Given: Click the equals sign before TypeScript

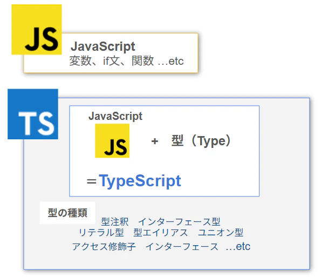Looking at the screenshot, I should pyautogui.click(x=92, y=181).
